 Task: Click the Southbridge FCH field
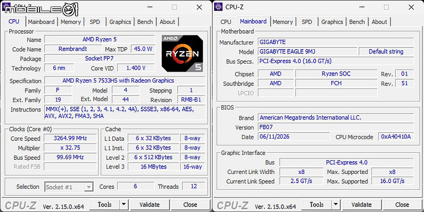[336, 83]
